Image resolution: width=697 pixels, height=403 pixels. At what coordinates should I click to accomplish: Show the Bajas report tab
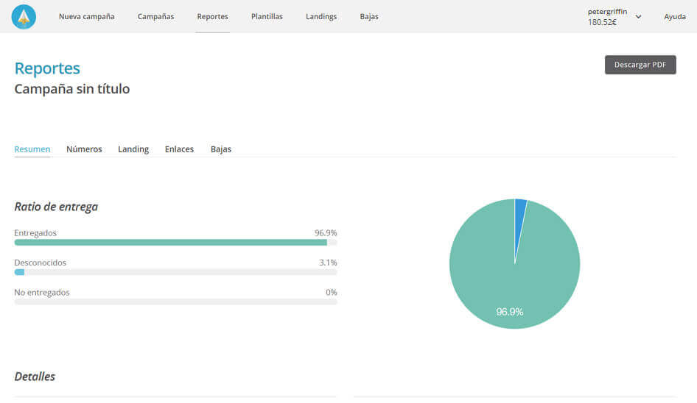[x=221, y=149]
